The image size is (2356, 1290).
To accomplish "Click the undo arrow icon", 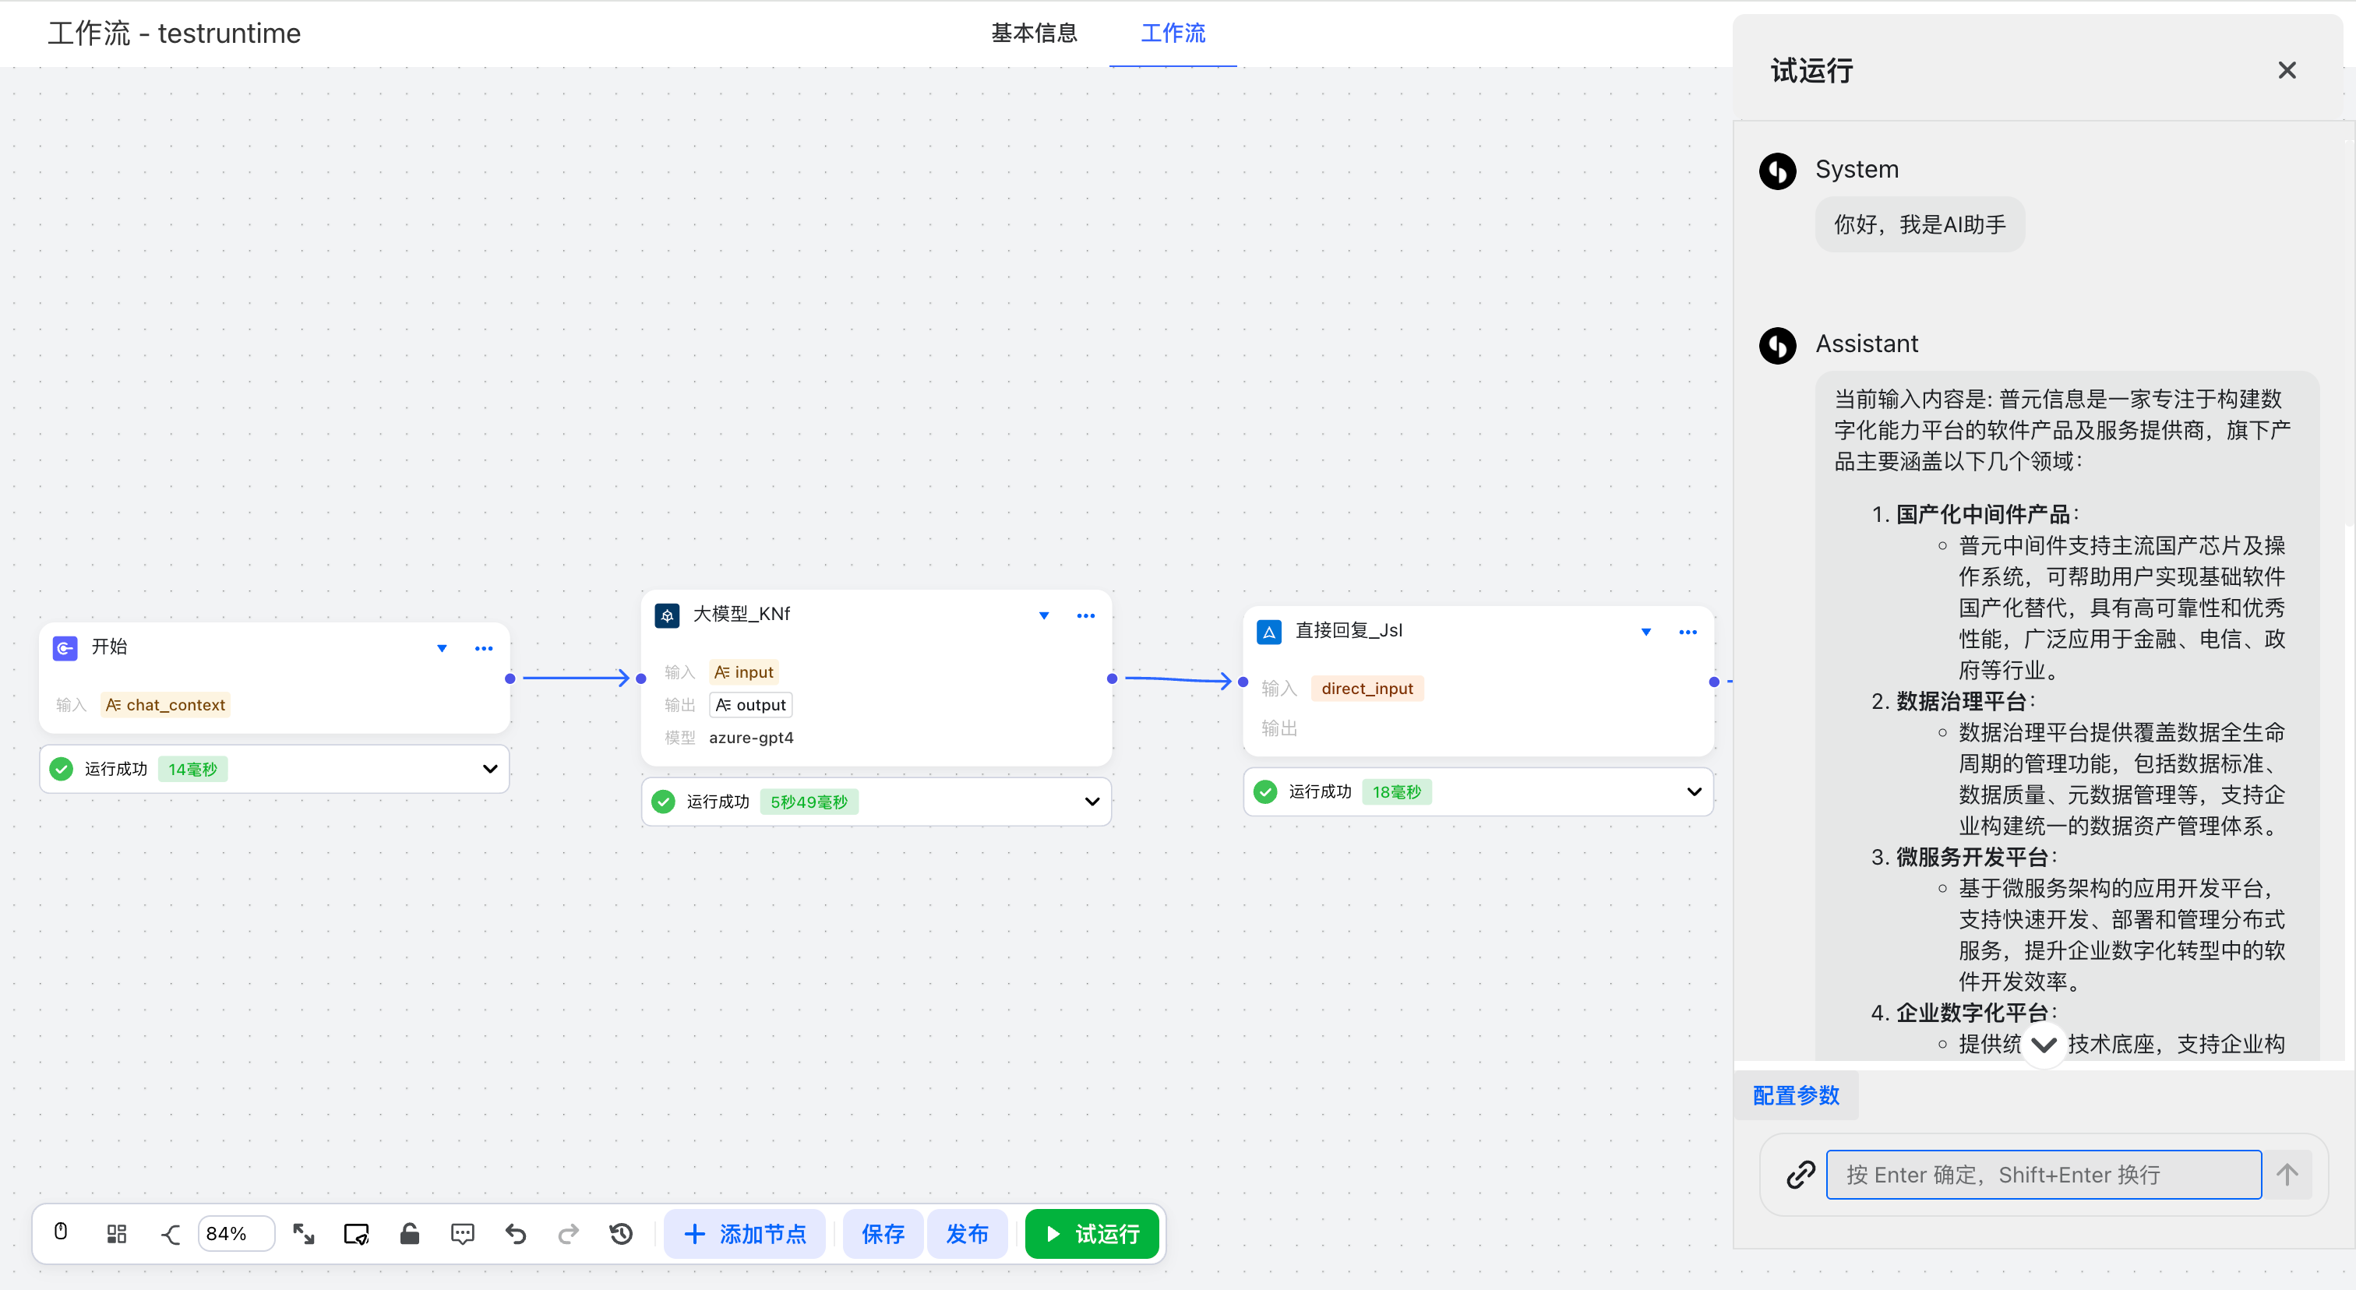I will point(516,1233).
